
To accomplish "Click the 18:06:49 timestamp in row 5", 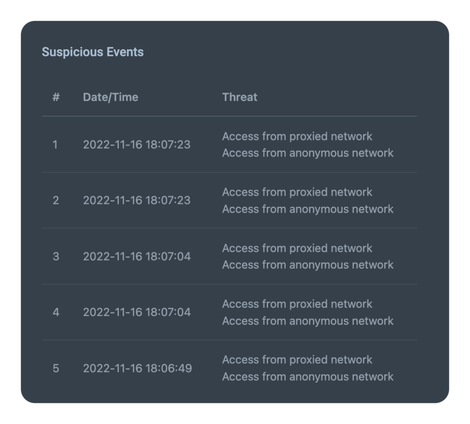I will 137,368.
